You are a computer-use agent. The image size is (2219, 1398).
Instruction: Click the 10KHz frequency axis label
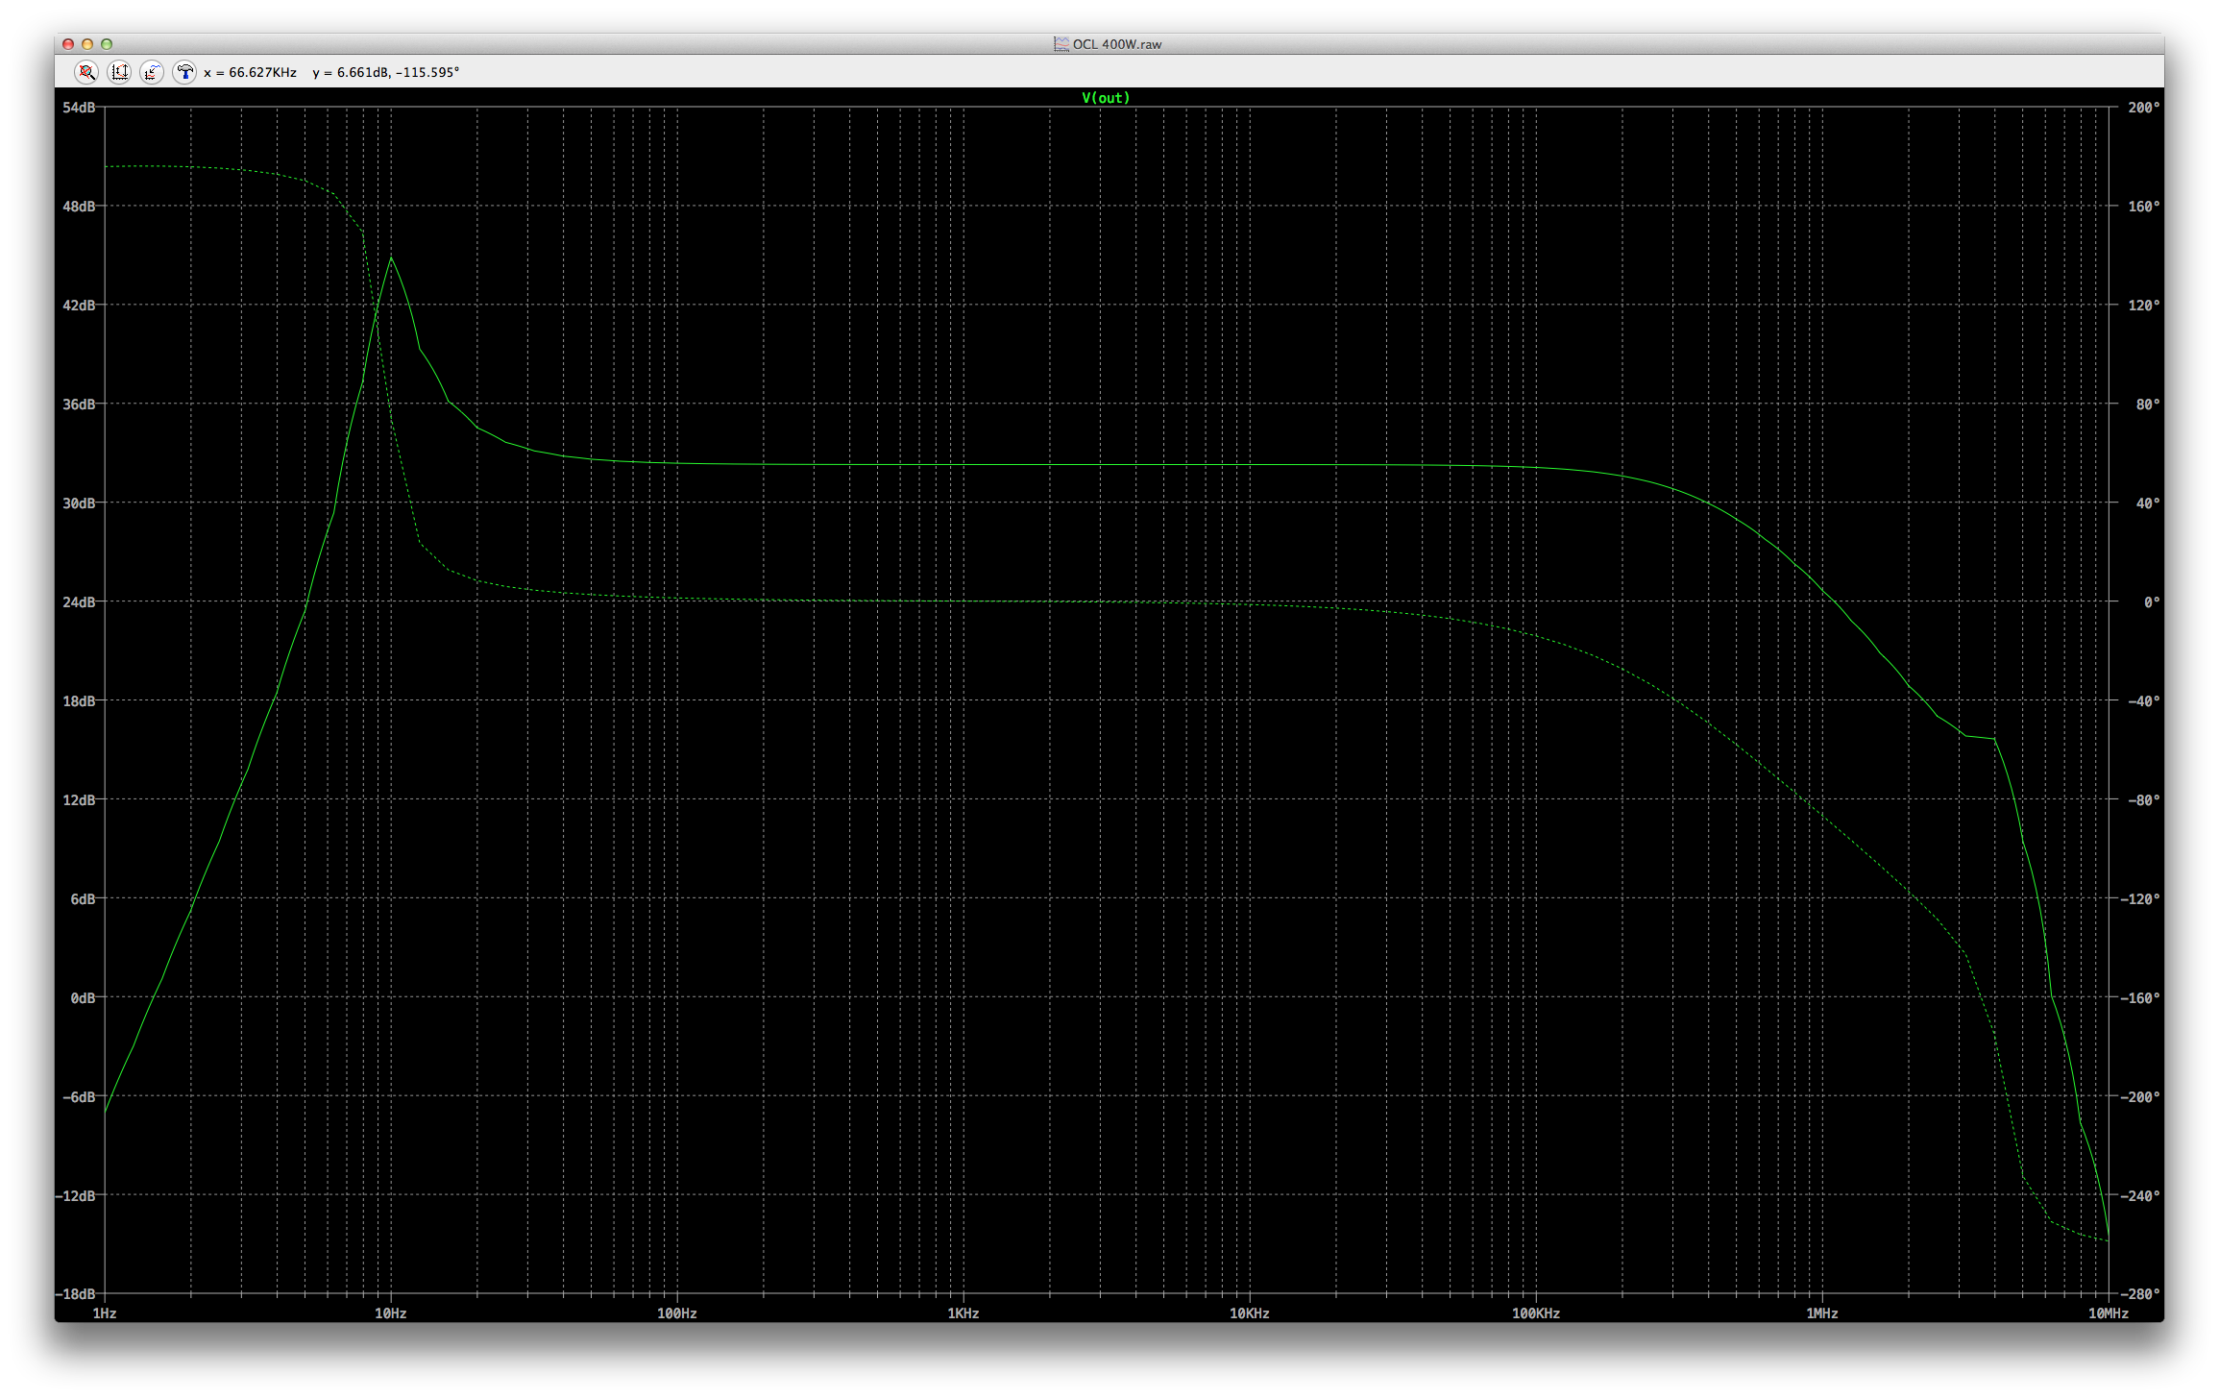1250,1313
